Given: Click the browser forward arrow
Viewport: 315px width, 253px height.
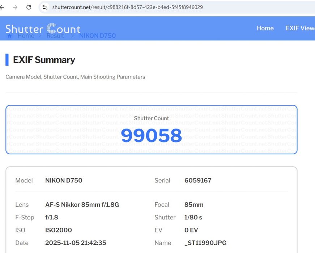Looking at the screenshot, I should click(x=15, y=8).
